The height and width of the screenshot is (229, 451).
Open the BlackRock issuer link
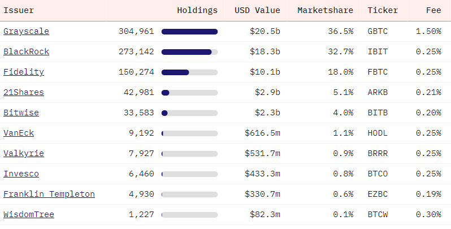(26, 51)
